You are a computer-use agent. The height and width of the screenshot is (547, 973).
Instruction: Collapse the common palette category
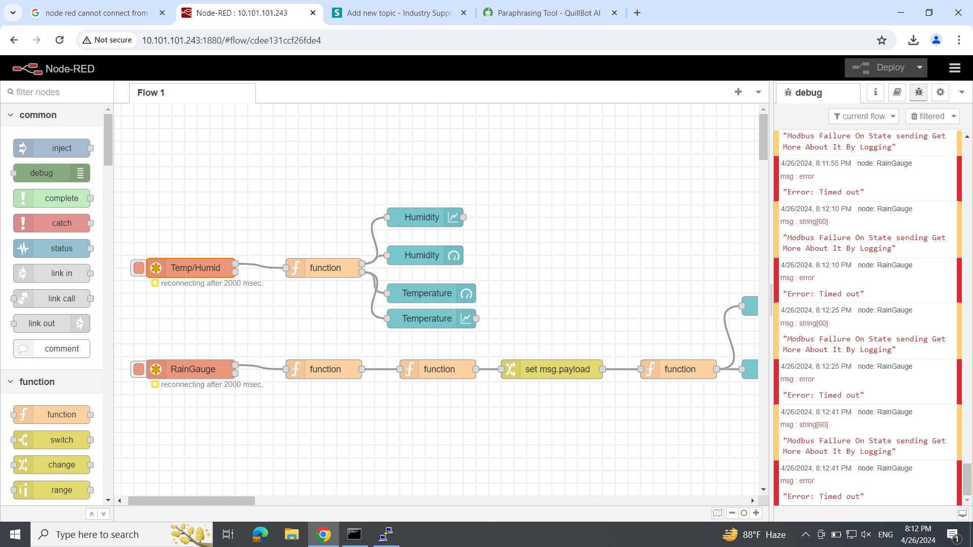[x=11, y=115]
